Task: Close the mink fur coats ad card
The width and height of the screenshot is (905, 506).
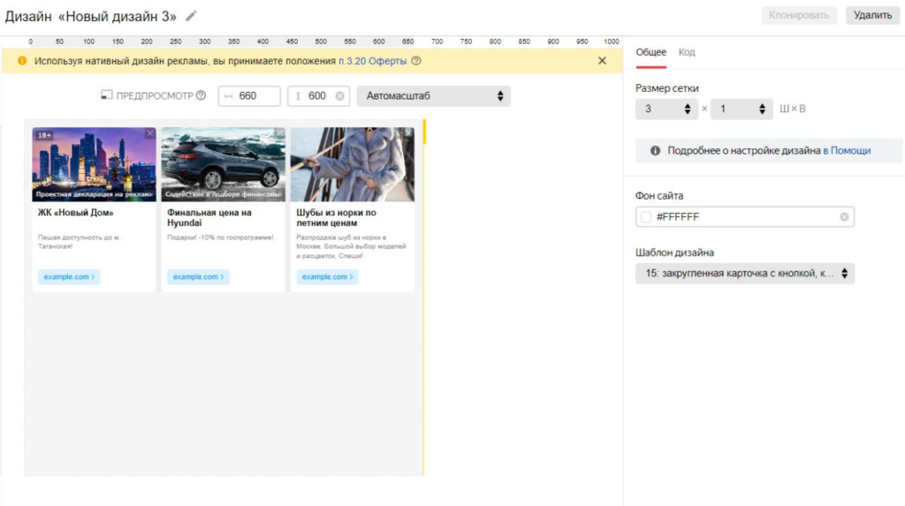Action: (408, 133)
